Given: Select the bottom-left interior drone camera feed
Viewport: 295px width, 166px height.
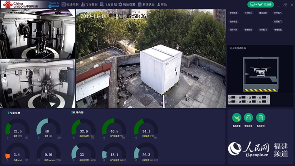Looking at the screenshot, I should click(x=38, y=83).
